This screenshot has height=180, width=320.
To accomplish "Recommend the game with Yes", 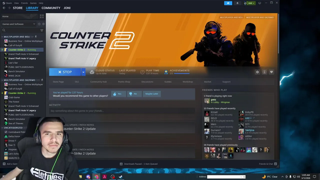I will [x=118, y=94].
